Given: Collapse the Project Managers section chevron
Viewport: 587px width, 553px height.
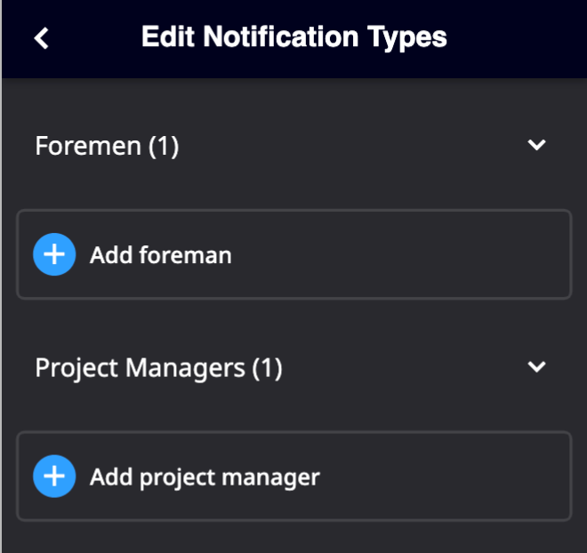Looking at the screenshot, I should (x=536, y=366).
